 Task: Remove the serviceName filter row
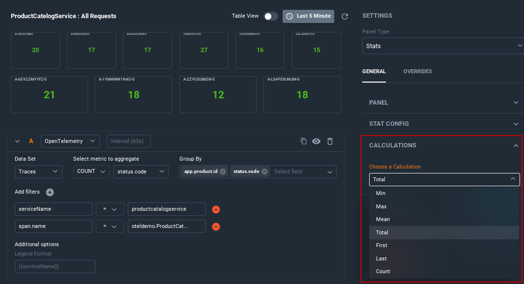(x=216, y=209)
